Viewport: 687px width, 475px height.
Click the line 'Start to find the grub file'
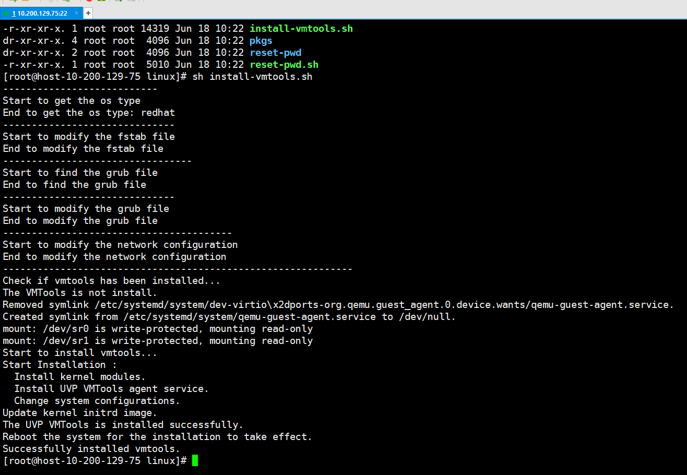[x=80, y=173]
